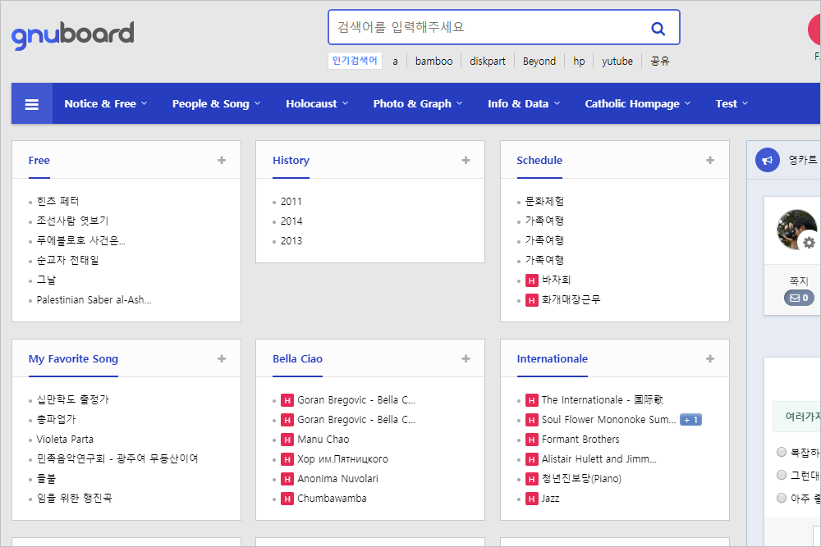821x547 pixels.
Task: Click the plus icon in Schedule panel
Action: point(710,161)
